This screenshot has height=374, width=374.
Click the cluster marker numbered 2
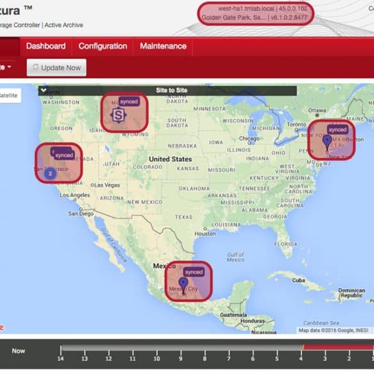[51, 173]
